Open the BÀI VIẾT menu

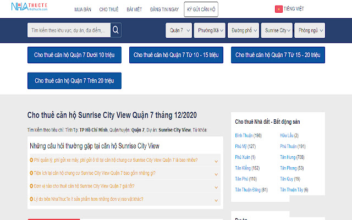click(x=134, y=9)
